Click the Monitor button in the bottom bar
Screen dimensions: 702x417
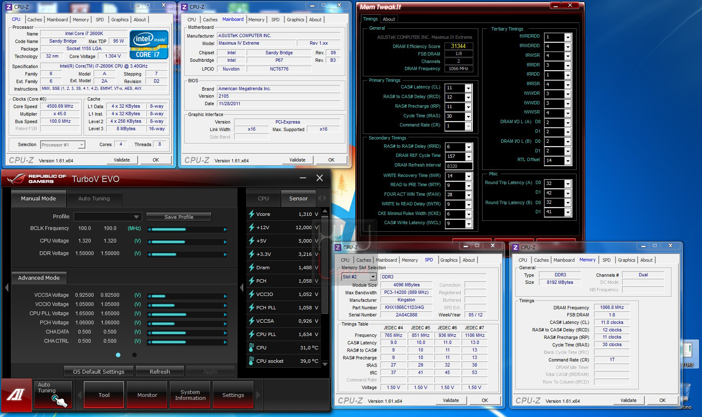coord(147,395)
